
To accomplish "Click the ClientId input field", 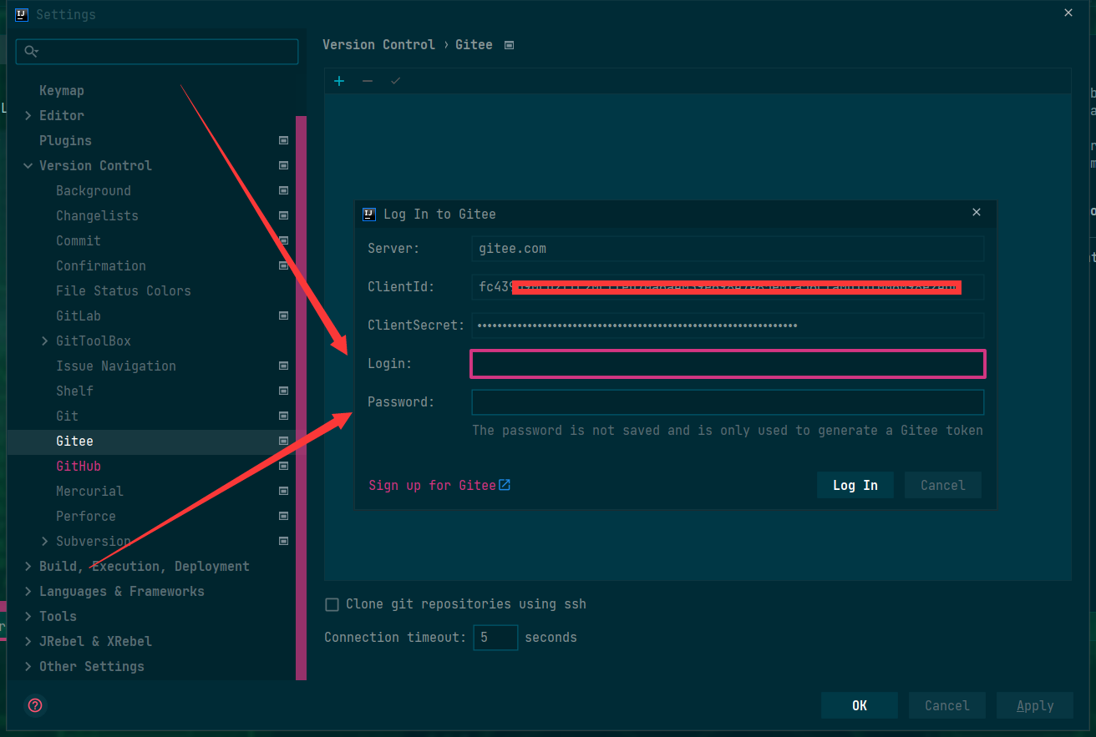I will coord(728,287).
